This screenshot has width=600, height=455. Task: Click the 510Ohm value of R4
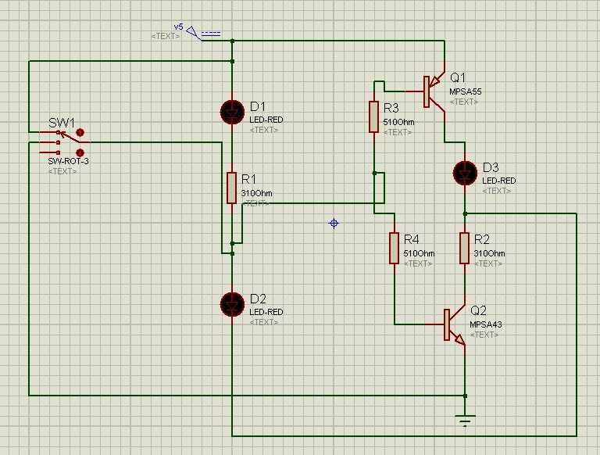tap(419, 253)
